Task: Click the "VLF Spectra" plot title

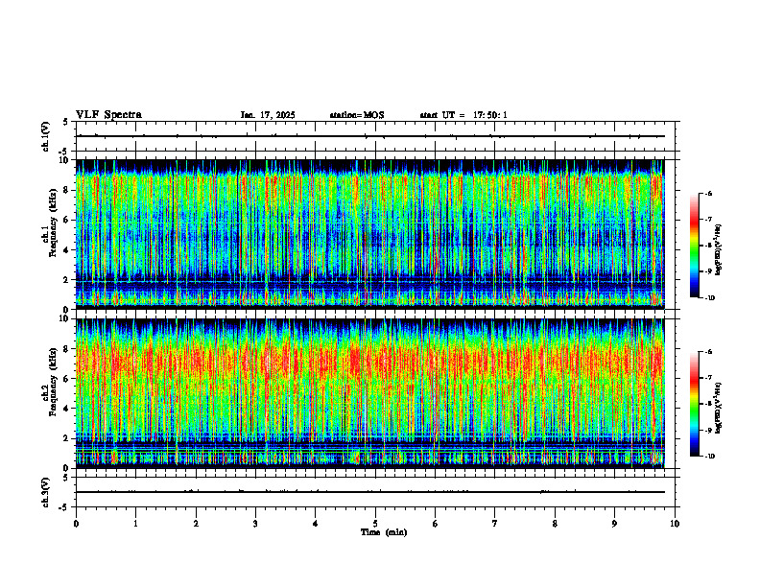Action: pos(108,115)
